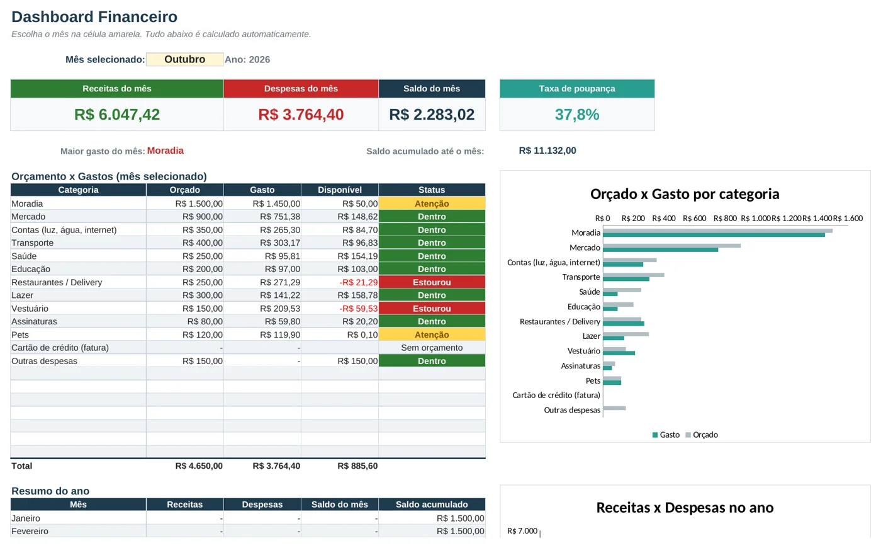Click the "Saldo acumulado" column header
Viewport: 881px width, 548px height.
point(432,505)
